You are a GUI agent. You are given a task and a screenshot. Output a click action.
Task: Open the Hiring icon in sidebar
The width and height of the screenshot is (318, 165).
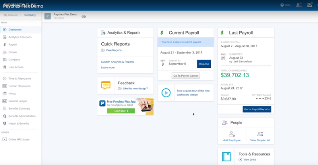[x=4, y=93]
